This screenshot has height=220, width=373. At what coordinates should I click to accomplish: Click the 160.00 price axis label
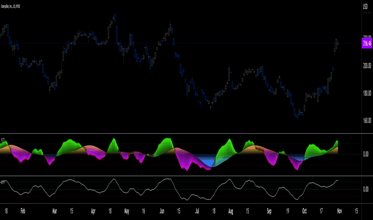click(x=367, y=120)
